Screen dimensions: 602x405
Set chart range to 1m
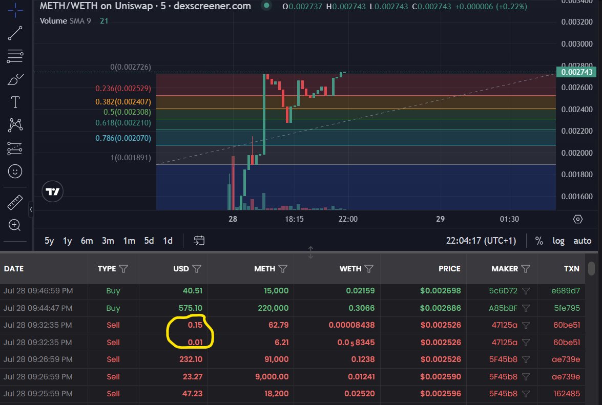click(x=129, y=241)
